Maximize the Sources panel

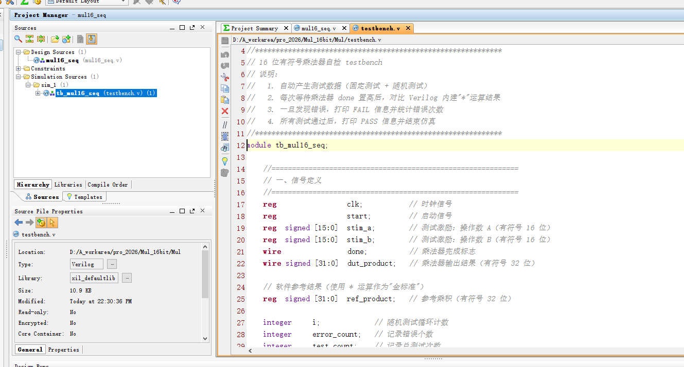(x=182, y=28)
